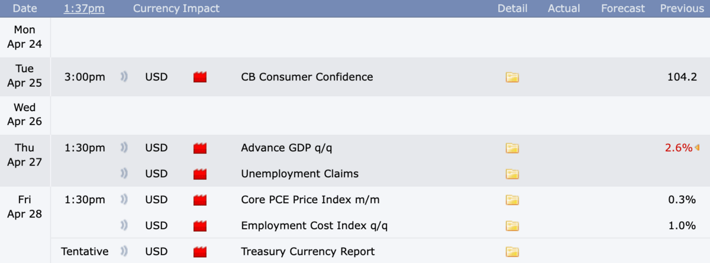Open detail folder for Employment Cost Index
The image size is (710, 263).
(x=512, y=226)
